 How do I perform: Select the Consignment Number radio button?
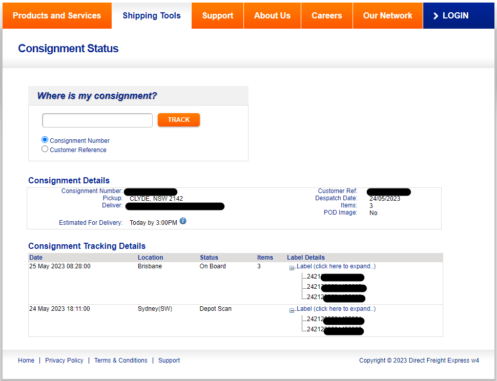click(45, 140)
